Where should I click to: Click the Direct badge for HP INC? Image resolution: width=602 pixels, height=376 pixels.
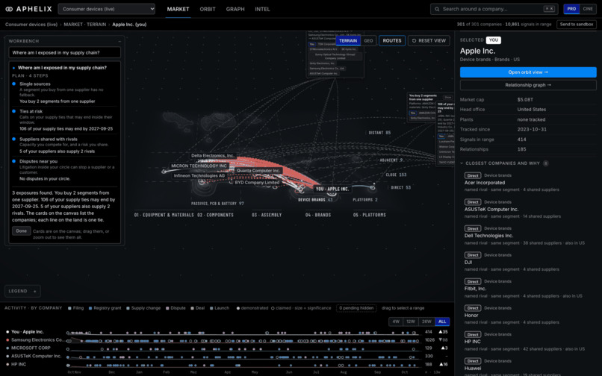pyautogui.click(x=473, y=334)
